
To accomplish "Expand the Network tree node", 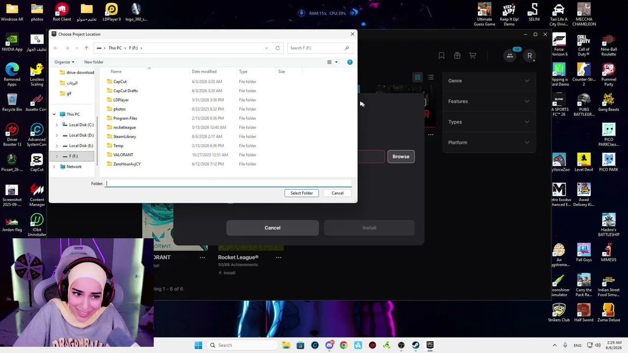I will coord(54,167).
